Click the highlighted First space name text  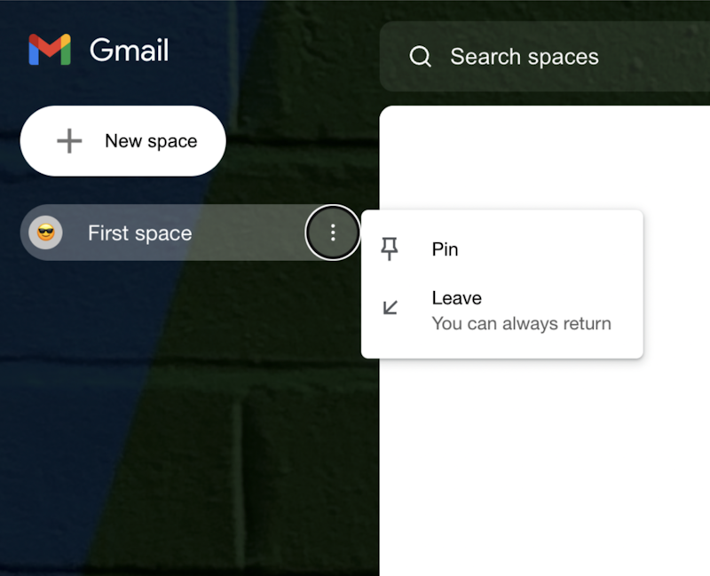pos(139,233)
